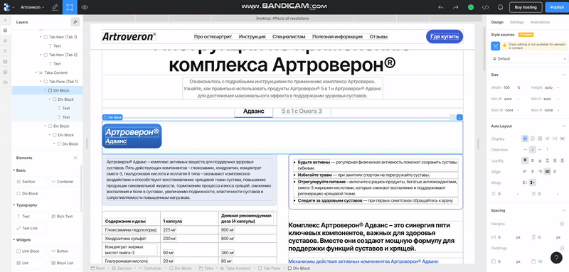Open the individual margins toggle icon
569x272 pixels.
[562, 224]
